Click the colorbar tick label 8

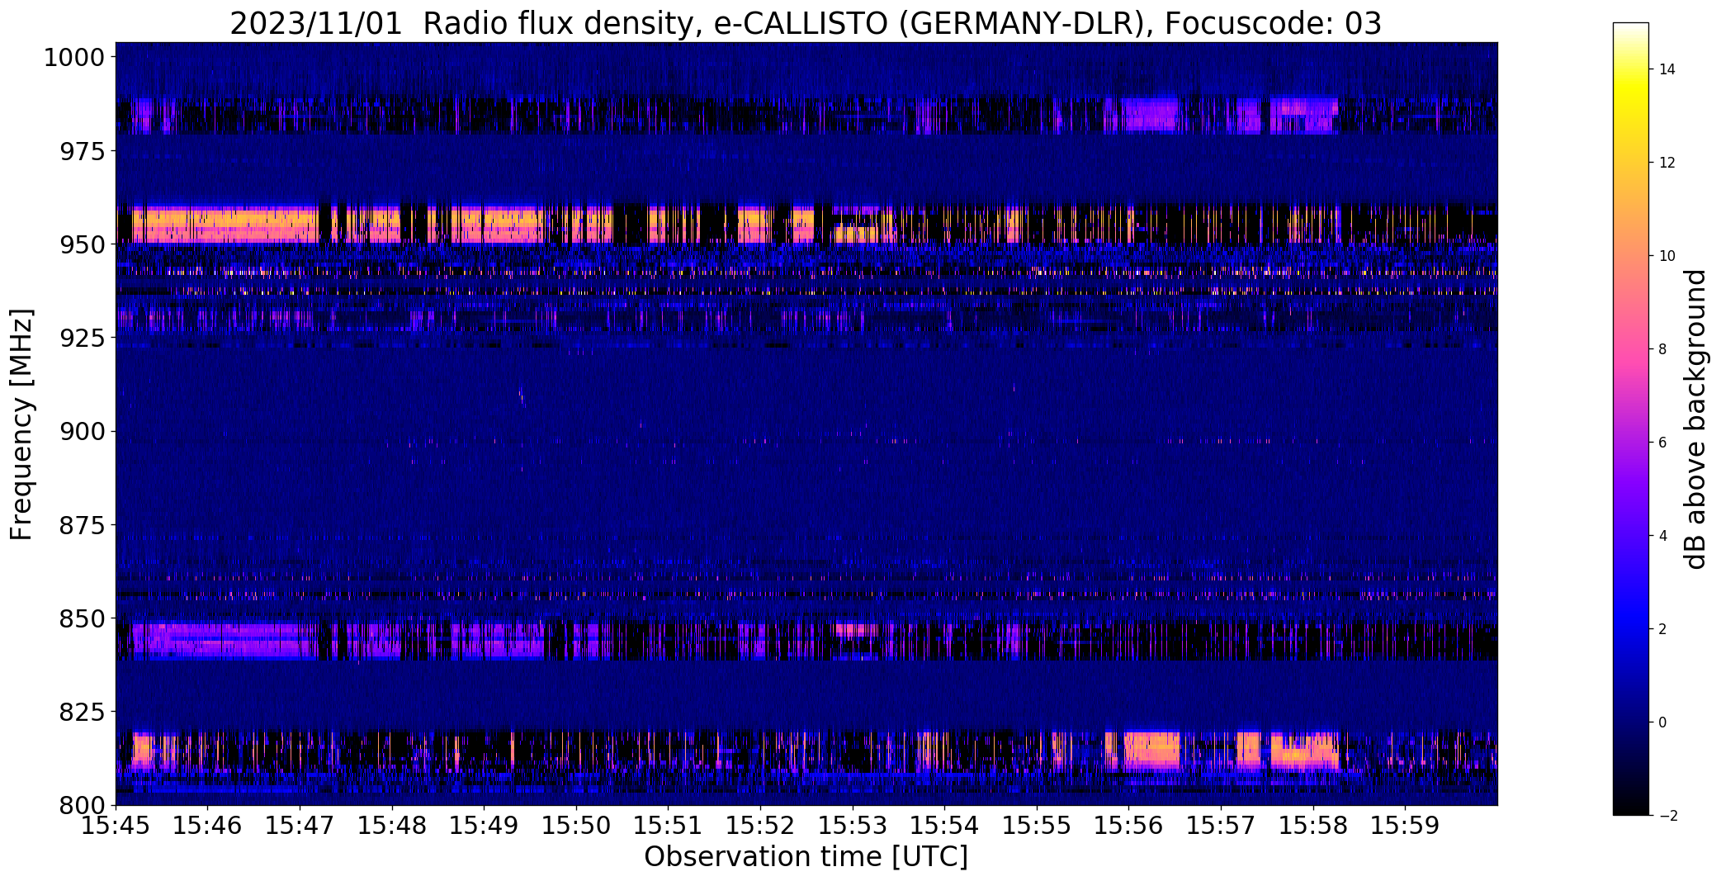(x=1663, y=349)
